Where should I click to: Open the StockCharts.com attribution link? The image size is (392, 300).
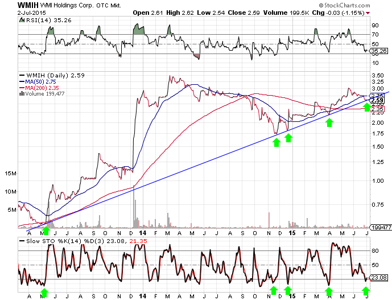(347, 5)
